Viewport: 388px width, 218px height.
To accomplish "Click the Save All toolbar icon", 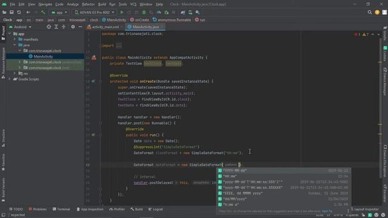I will pyautogui.click(x=12, y=12).
